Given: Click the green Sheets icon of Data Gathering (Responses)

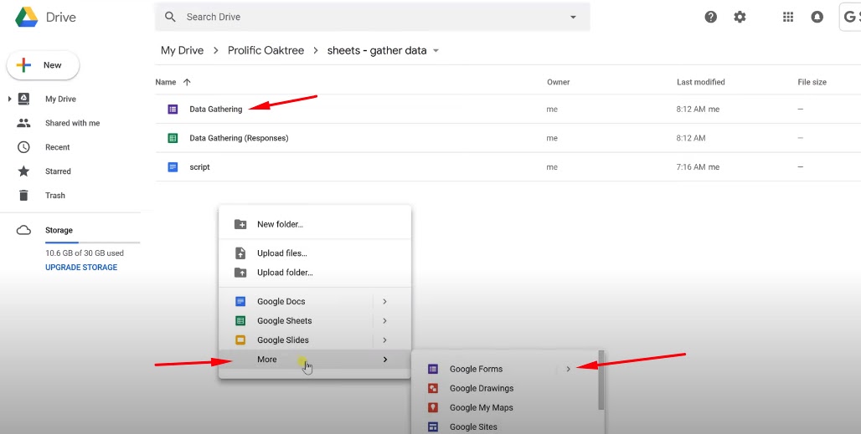Looking at the screenshot, I should pyautogui.click(x=173, y=138).
